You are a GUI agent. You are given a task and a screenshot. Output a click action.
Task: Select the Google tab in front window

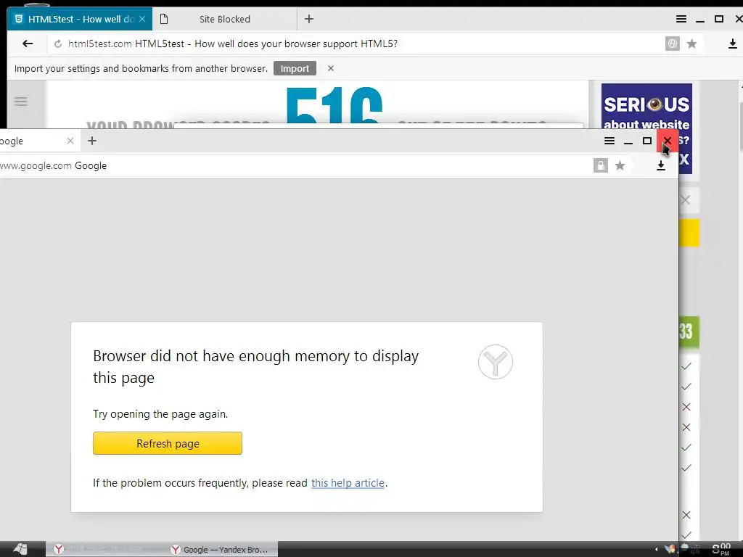tap(33, 141)
